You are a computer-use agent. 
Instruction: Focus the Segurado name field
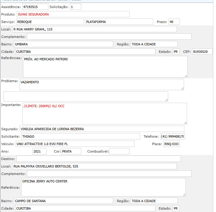pos(102,129)
